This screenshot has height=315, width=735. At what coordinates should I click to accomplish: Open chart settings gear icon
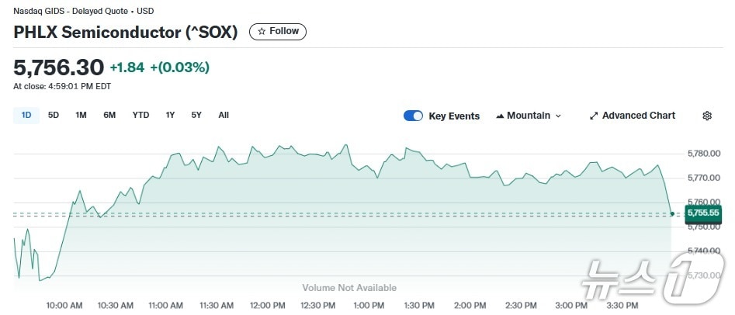(x=707, y=116)
